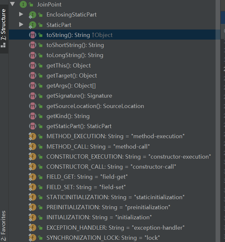Select the METHOD_EXECUTION constant
Viewport: 225px width, 242px height.
coord(115,136)
